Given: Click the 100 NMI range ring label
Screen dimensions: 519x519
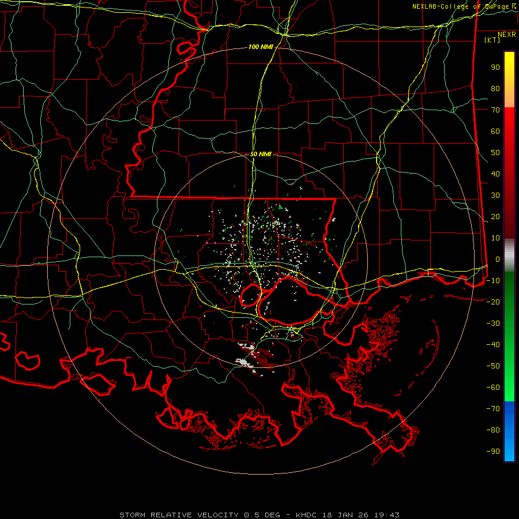Looking at the screenshot, I should (261, 47).
